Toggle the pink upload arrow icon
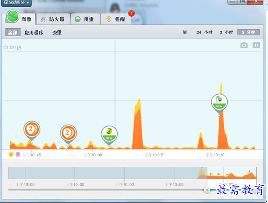 (x=18, y=155)
